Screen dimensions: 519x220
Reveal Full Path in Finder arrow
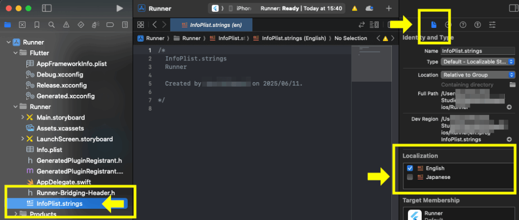pos(509,107)
